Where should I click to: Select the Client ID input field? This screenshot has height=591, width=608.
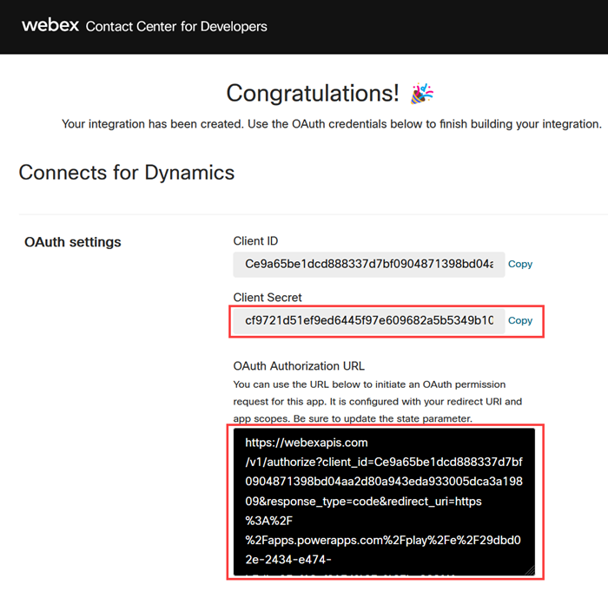(x=369, y=265)
